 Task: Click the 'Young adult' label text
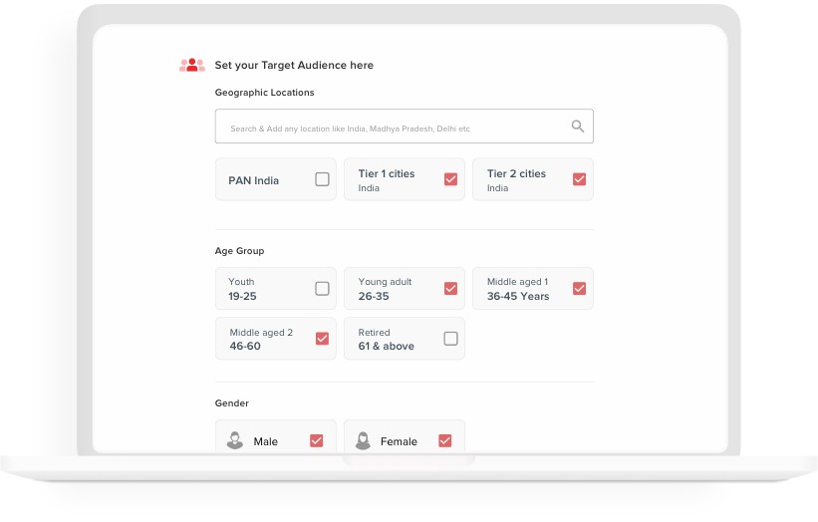(x=385, y=282)
